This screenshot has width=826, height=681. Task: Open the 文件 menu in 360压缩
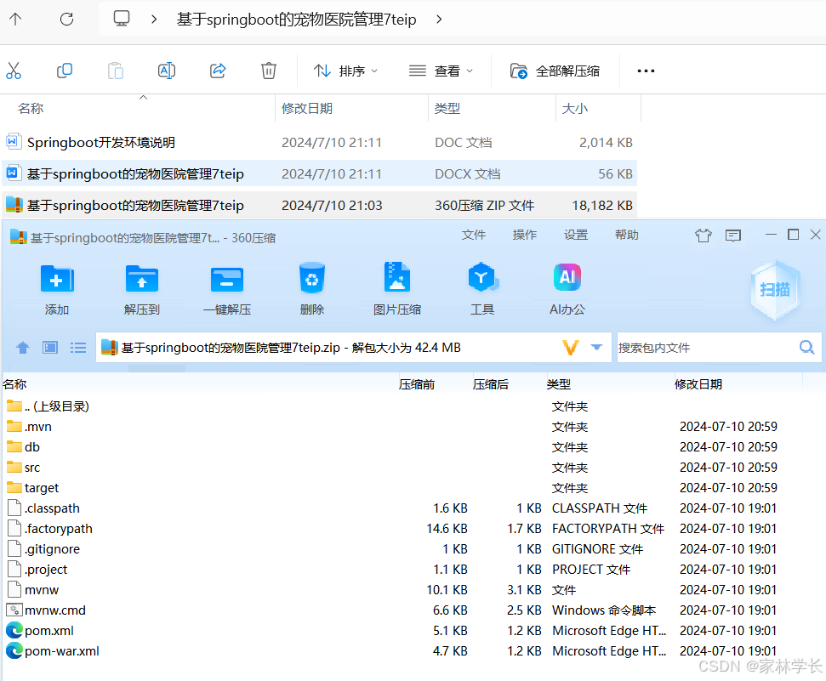[x=474, y=235]
